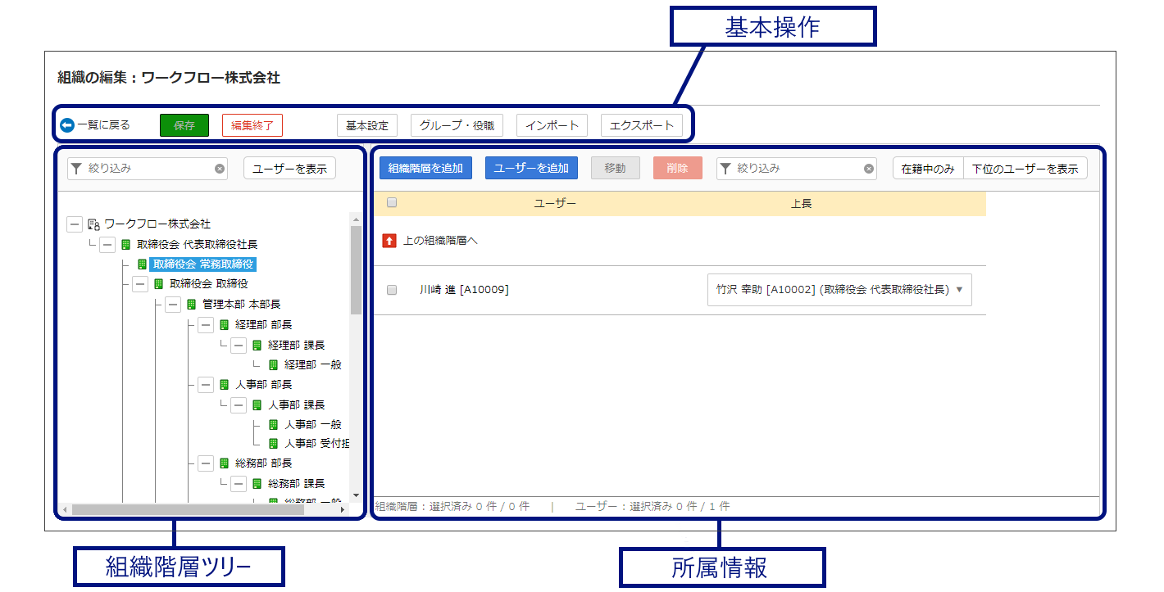The image size is (1164, 592).
Task: Open the 基本設定 menu
Action: (367, 125)
